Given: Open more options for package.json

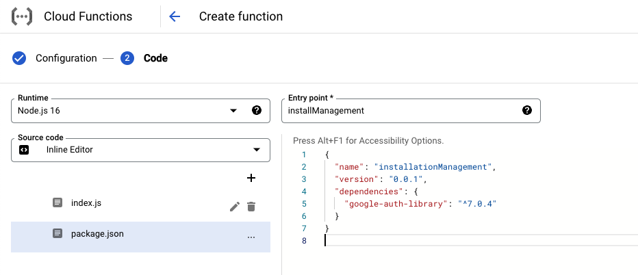Looking at the screenshot, I should [x=251, y=237].
